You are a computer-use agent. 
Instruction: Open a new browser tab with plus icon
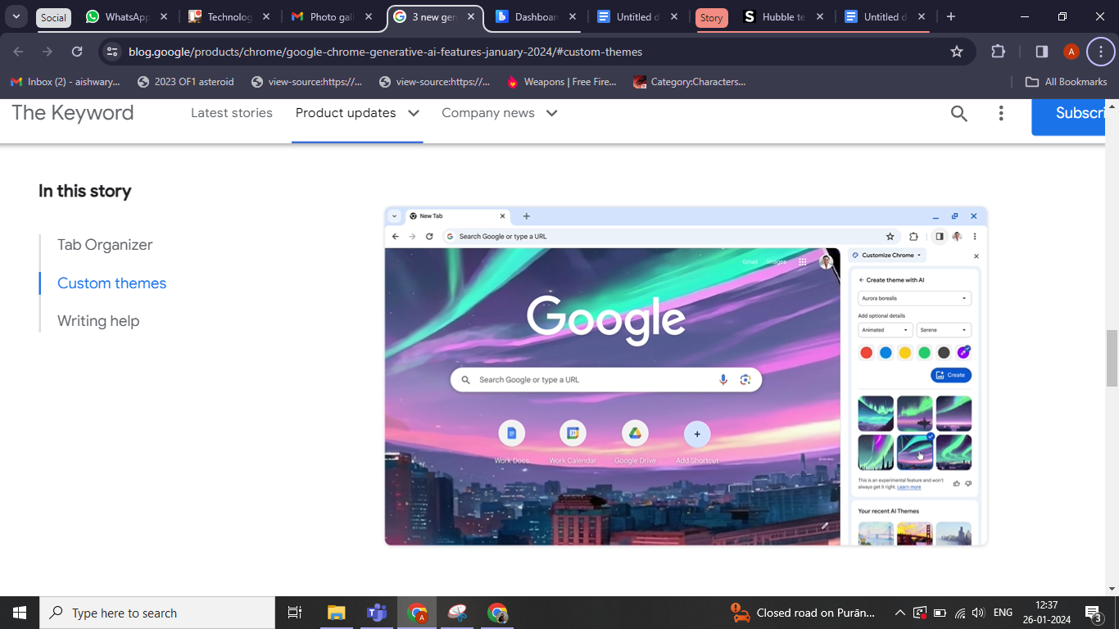pos(950,16)
